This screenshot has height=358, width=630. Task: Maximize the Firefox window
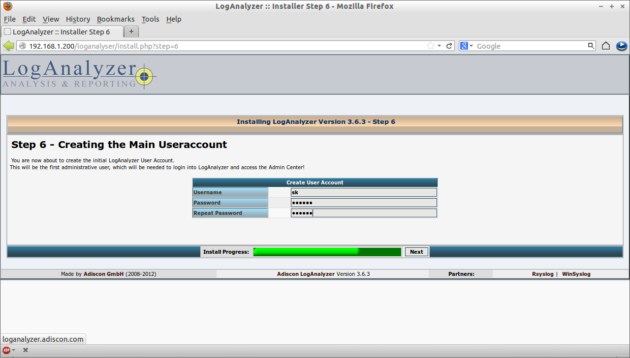click(x=612, y=6)
